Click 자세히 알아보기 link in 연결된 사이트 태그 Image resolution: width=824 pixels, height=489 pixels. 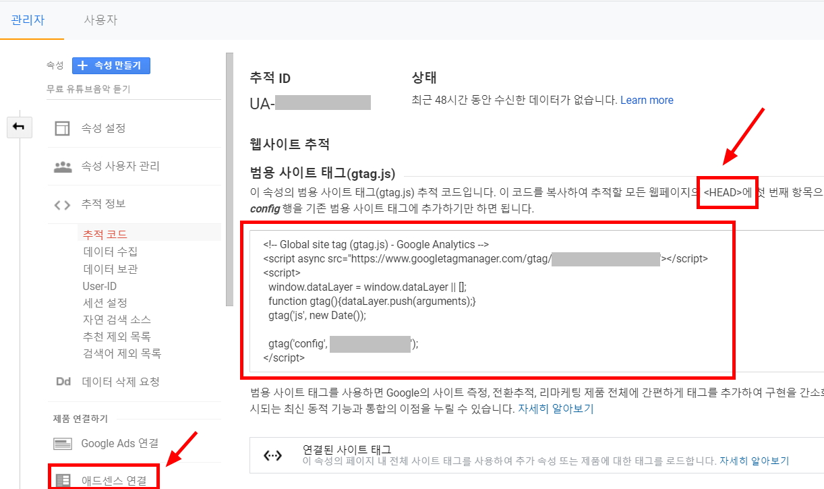pos(754,461)
